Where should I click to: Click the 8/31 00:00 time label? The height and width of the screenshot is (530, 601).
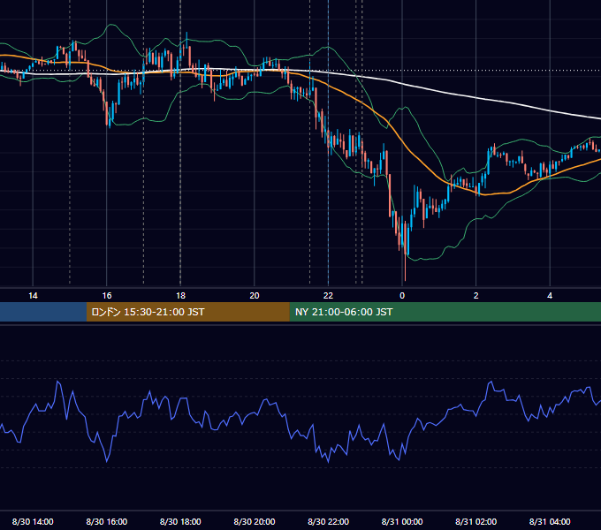point(402,521)
